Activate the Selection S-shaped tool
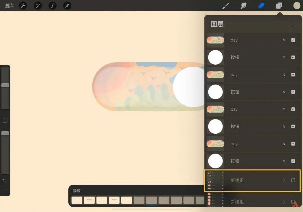Screen dimensions: 303x212 [x=52, y=6]
